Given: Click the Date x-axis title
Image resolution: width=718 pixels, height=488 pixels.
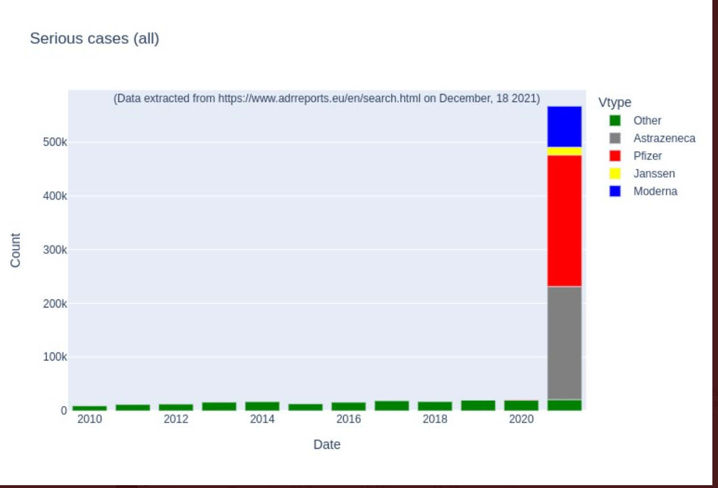Looking at the screenshot, I should 327,445.
